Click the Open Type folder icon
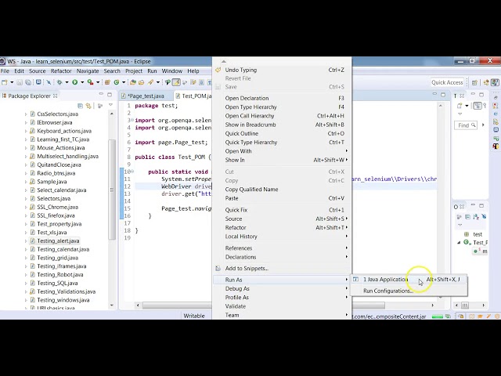501x376 pixels. click(133, 82)
